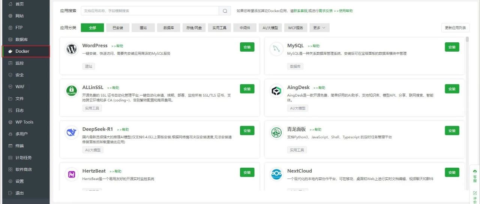This screenshot has height=204, width=480.
Task: Click the 建站 tag under WordPress
Action: [88, 66]
